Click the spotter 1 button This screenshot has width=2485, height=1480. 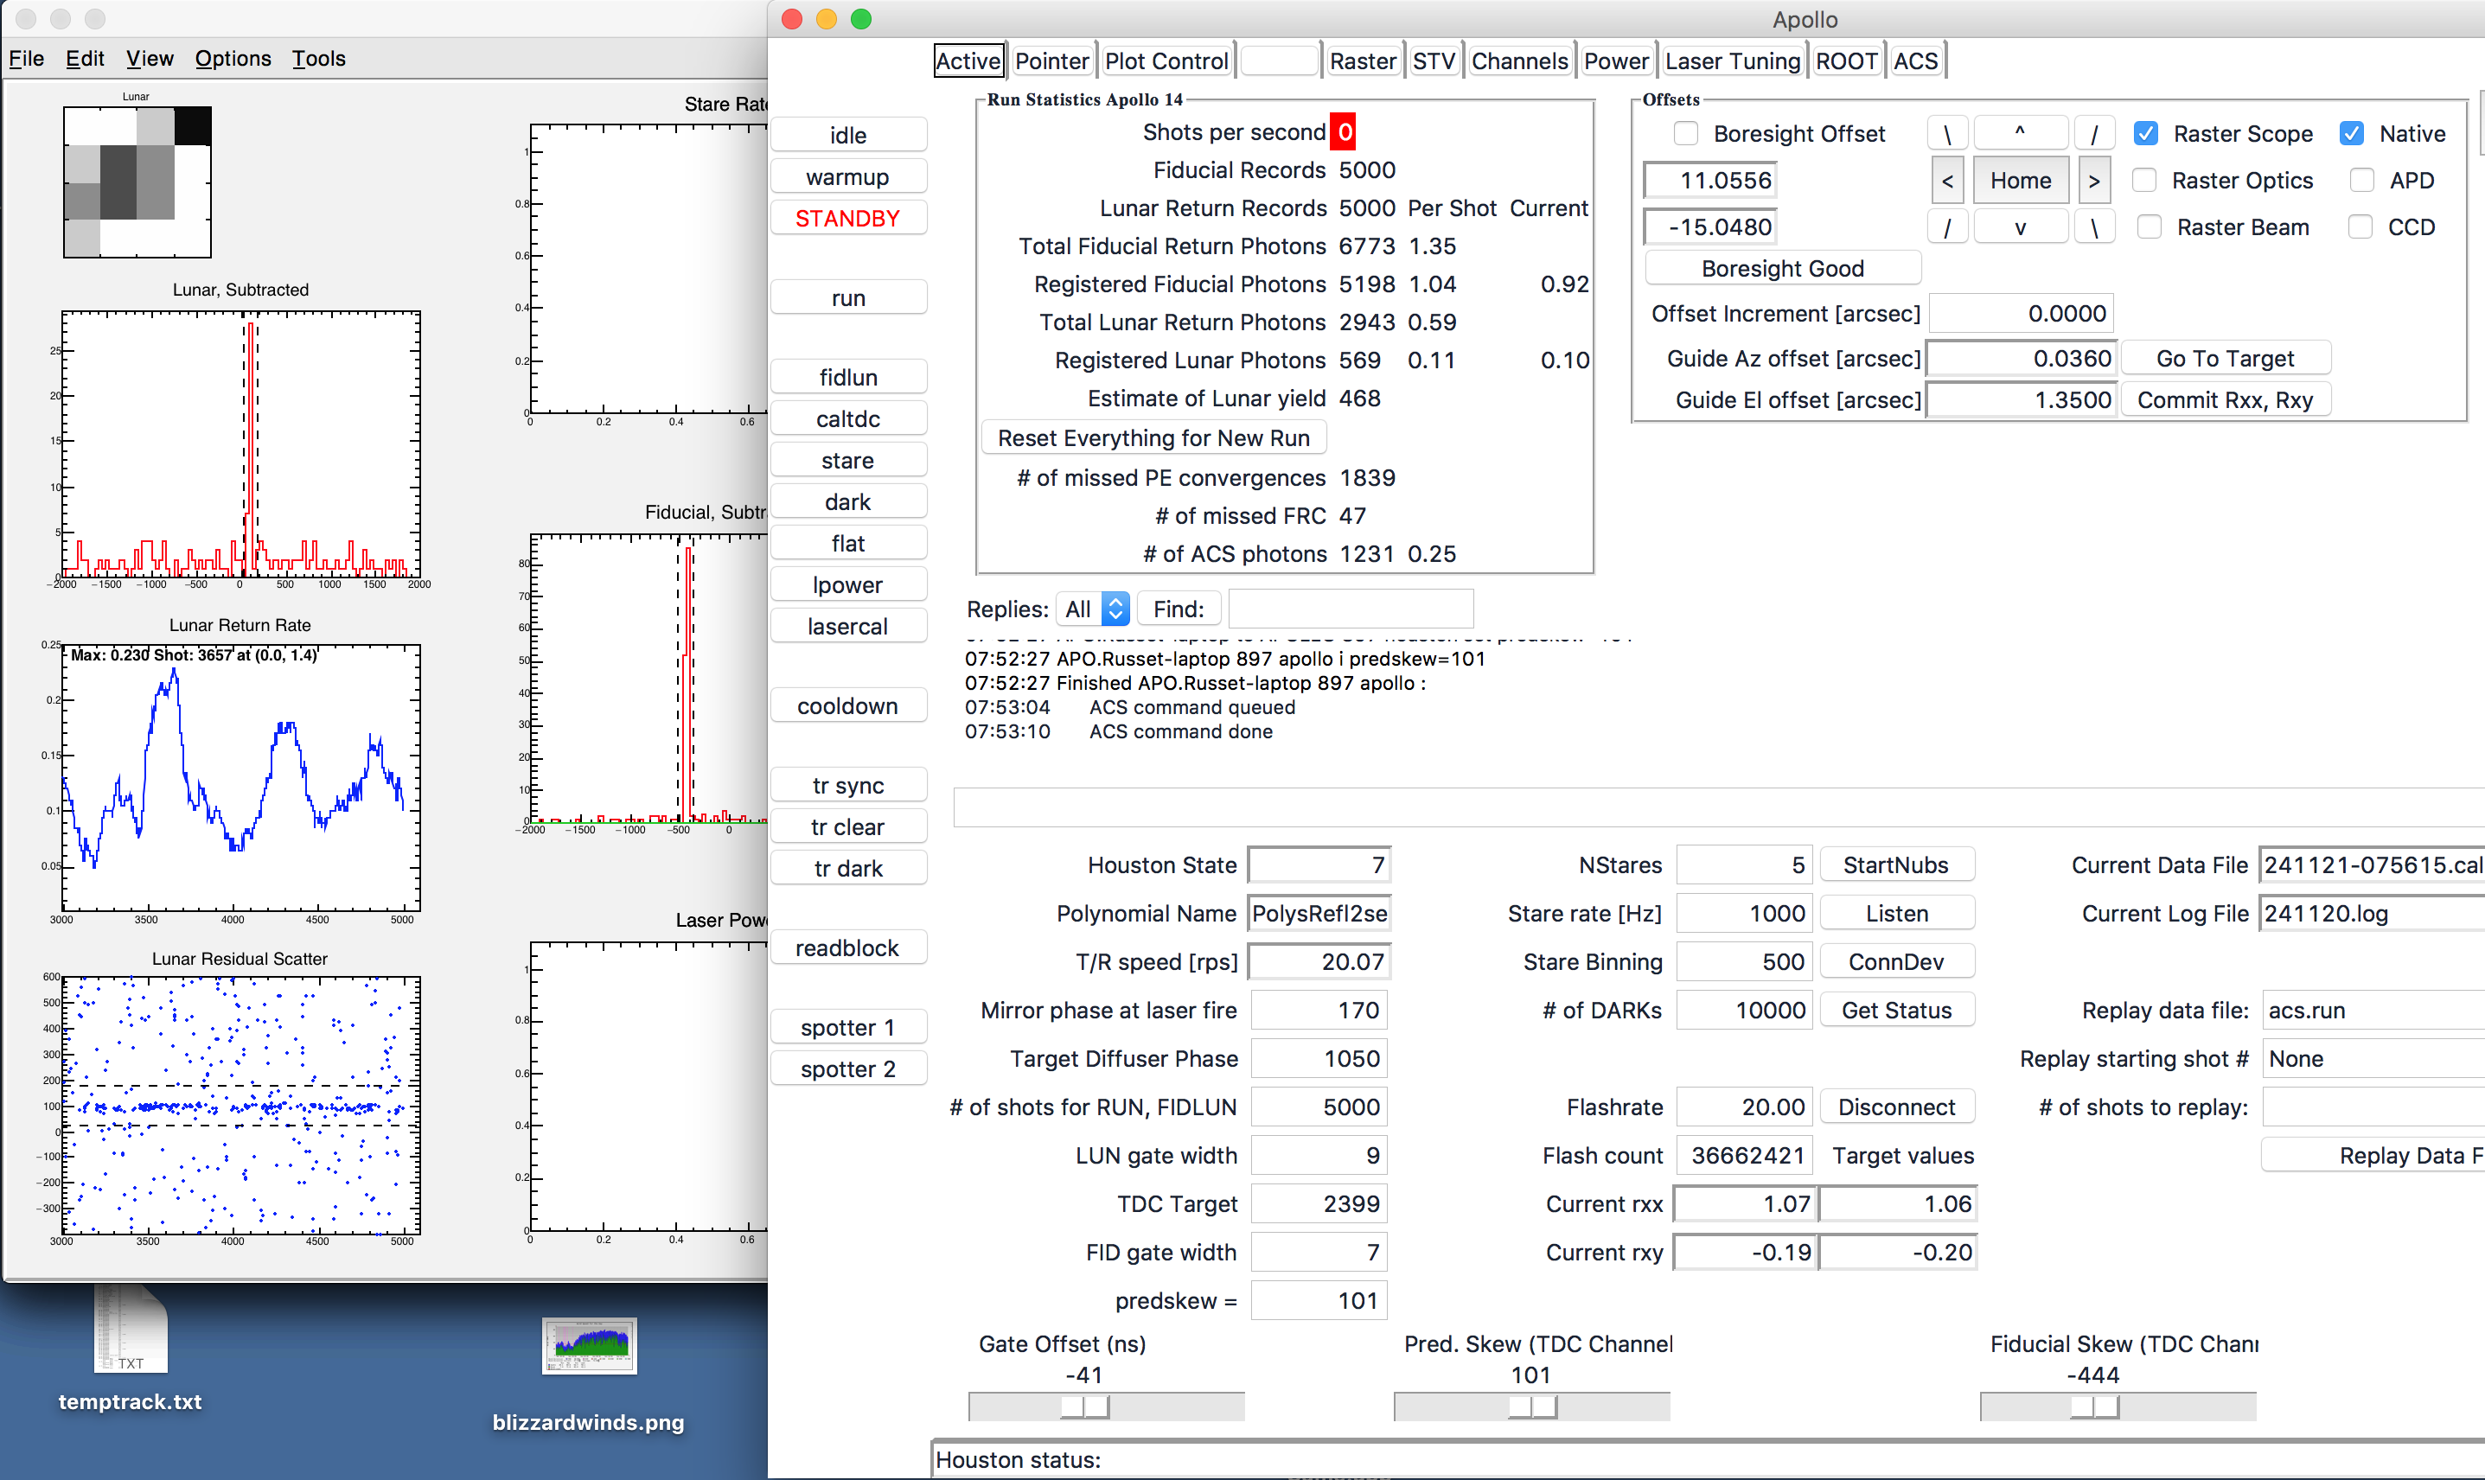tap(847, 1027)
